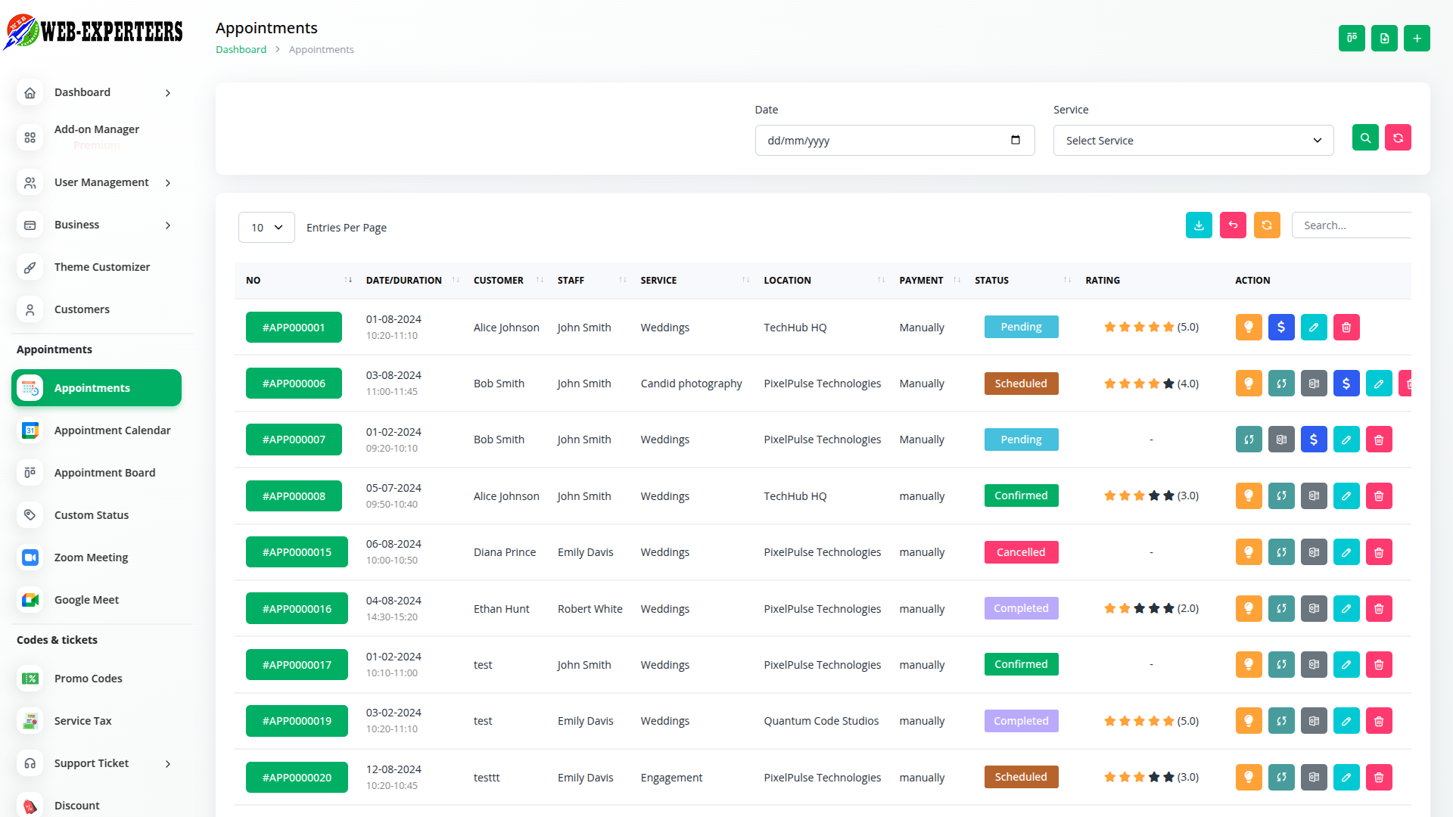Click the Dashboard breadcrumb link
This screenshot has height=817, width=1453.
click(x=241, y=49)
